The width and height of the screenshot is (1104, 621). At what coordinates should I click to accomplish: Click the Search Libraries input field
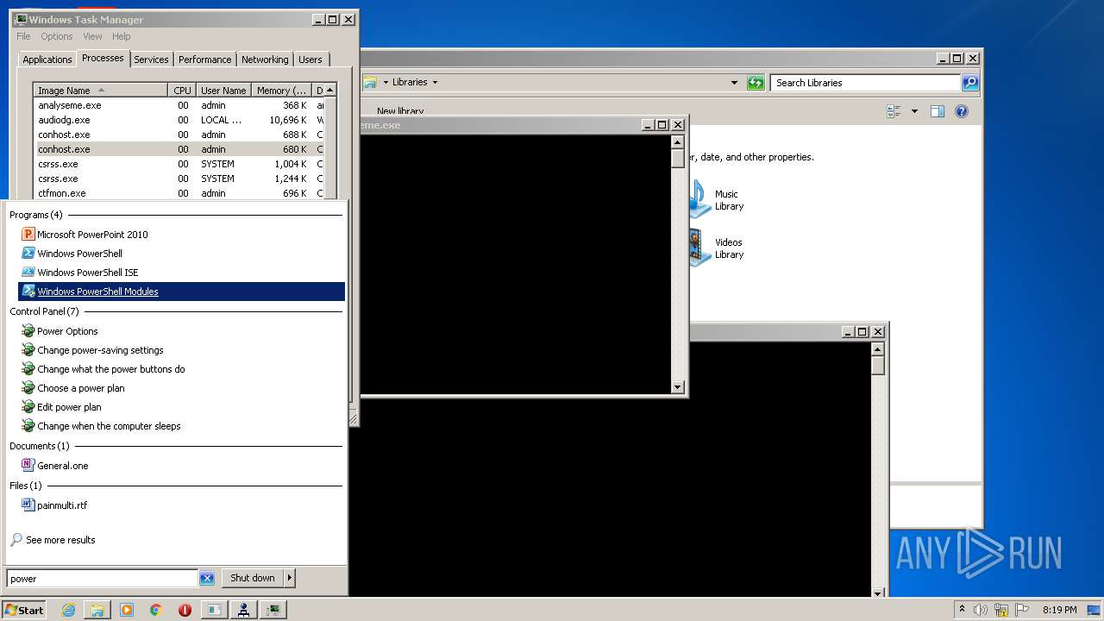865,83
